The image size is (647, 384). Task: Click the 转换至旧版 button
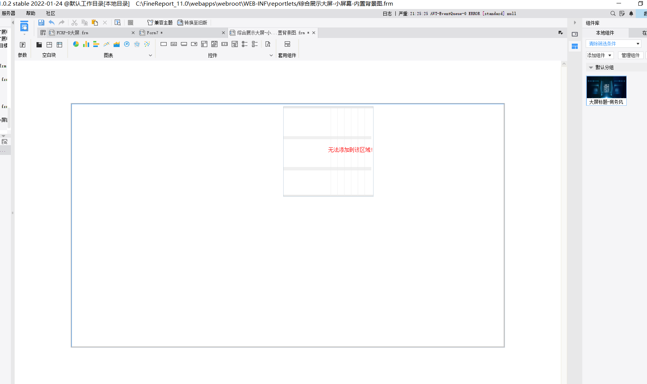(x=192, y=23)
